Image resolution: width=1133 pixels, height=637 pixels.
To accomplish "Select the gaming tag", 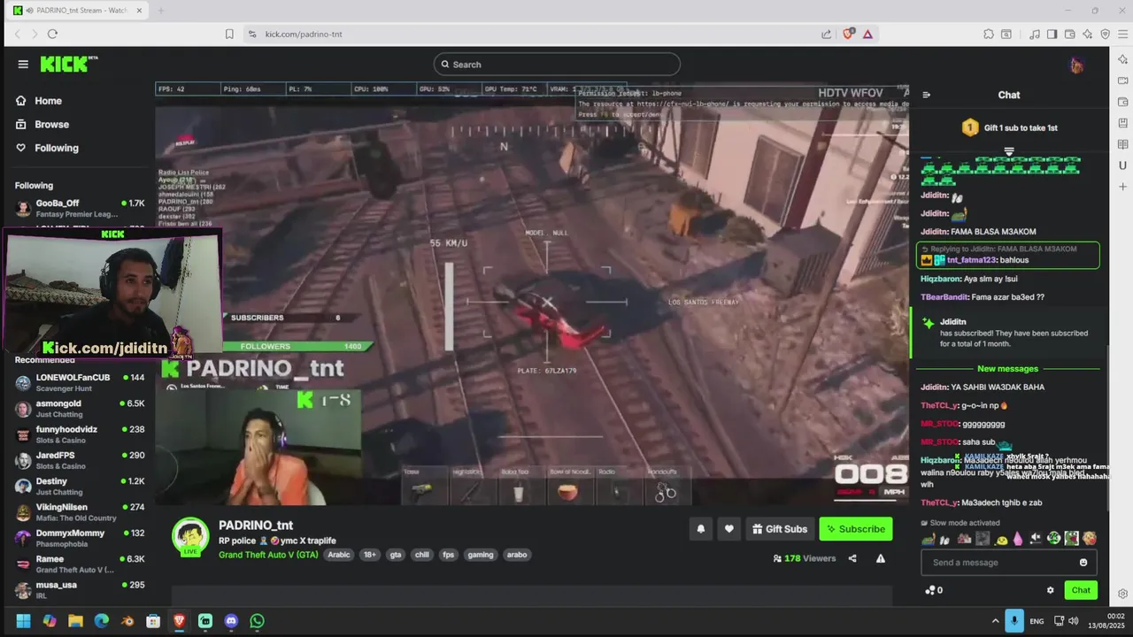I will point(481,555).
